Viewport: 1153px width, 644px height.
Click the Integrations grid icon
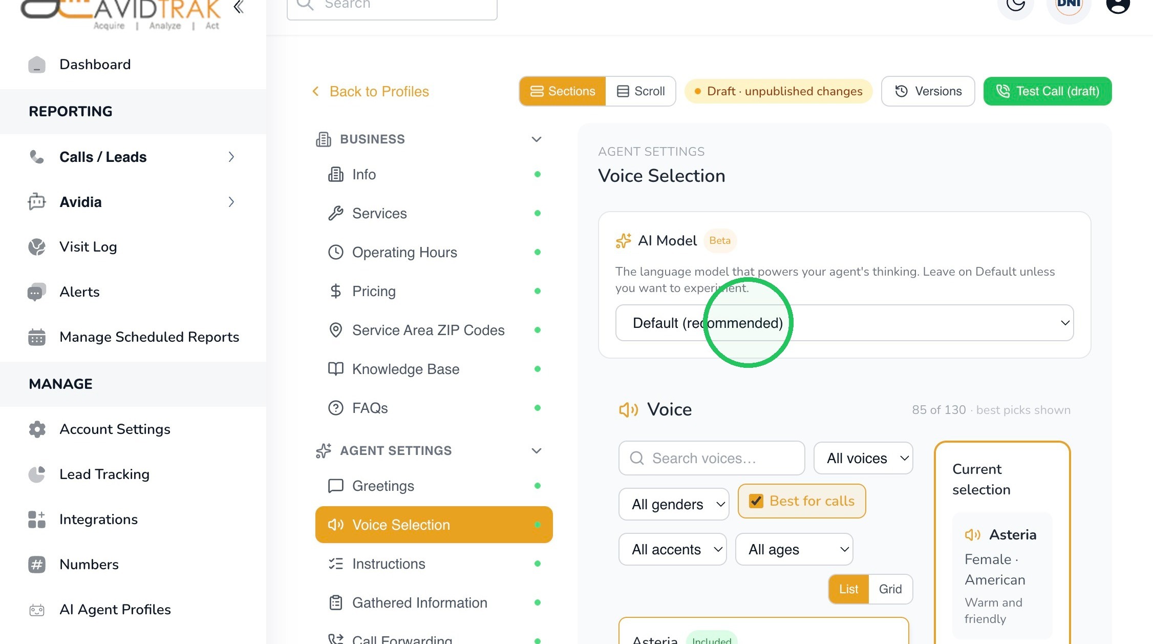tap(37, 520)
